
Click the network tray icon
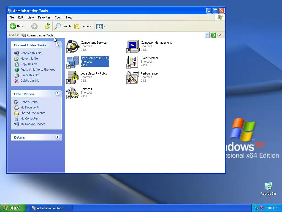[x=256, y=208]
